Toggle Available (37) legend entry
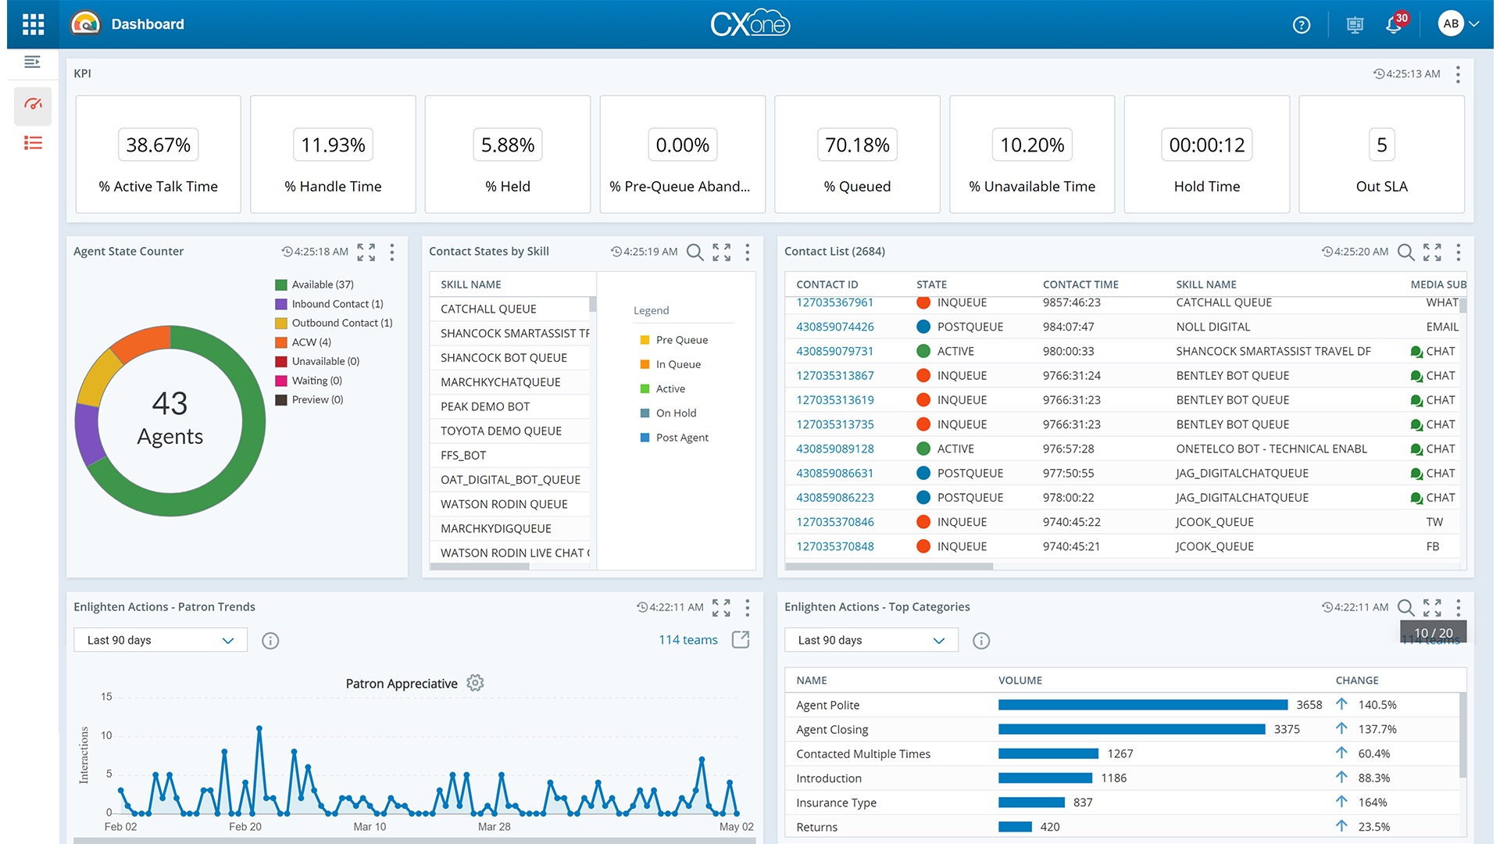This screenshot has width=1500, height=844. 315,284
